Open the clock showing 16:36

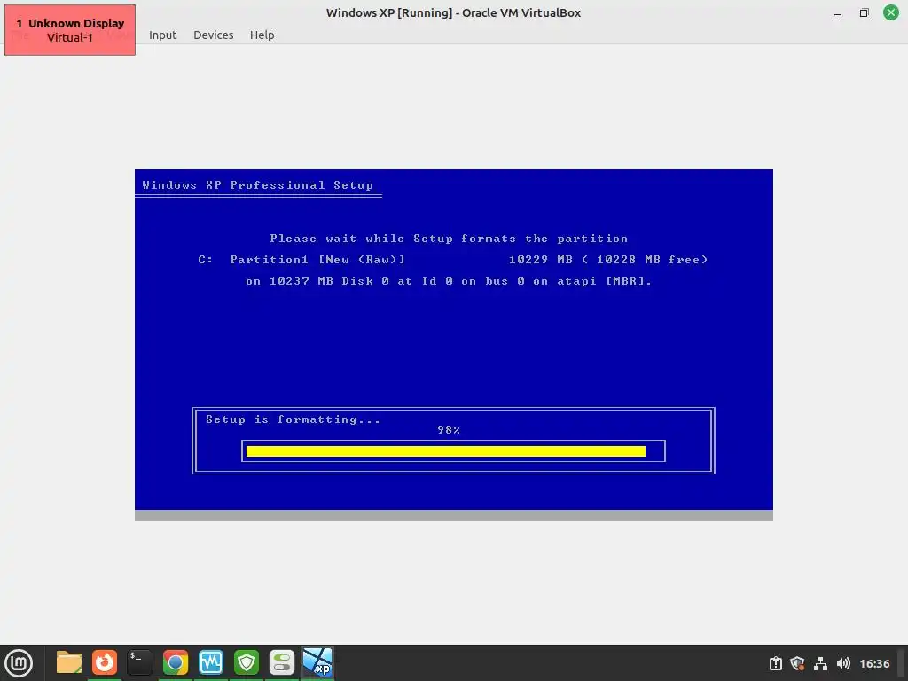point(873,663)
